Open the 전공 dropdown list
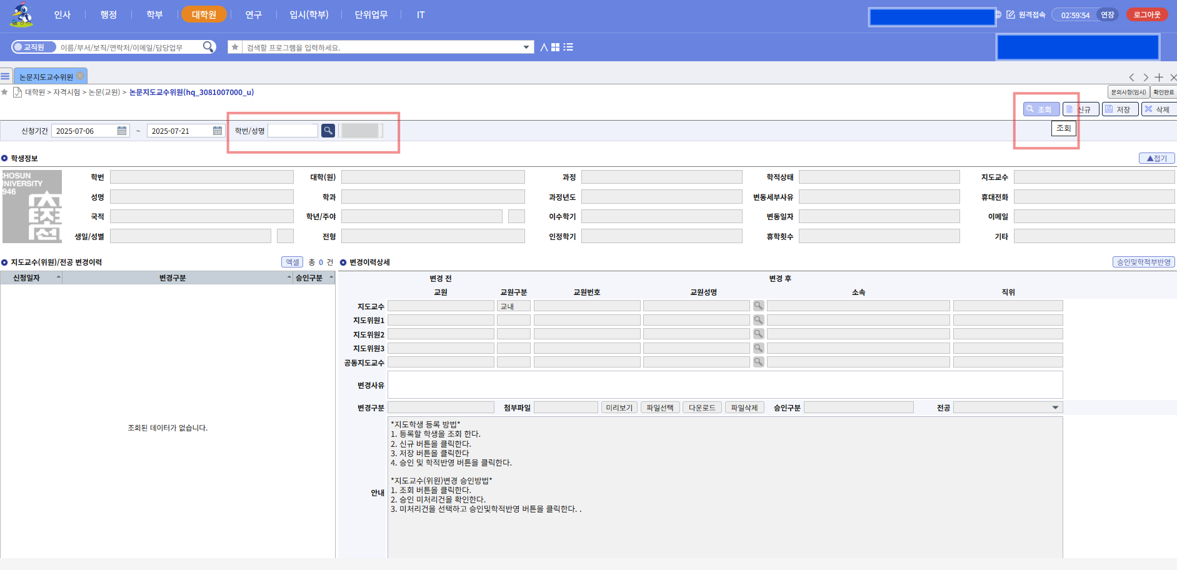The image size is (1177, 570). pyautogui.click(x=1055, y=407)
